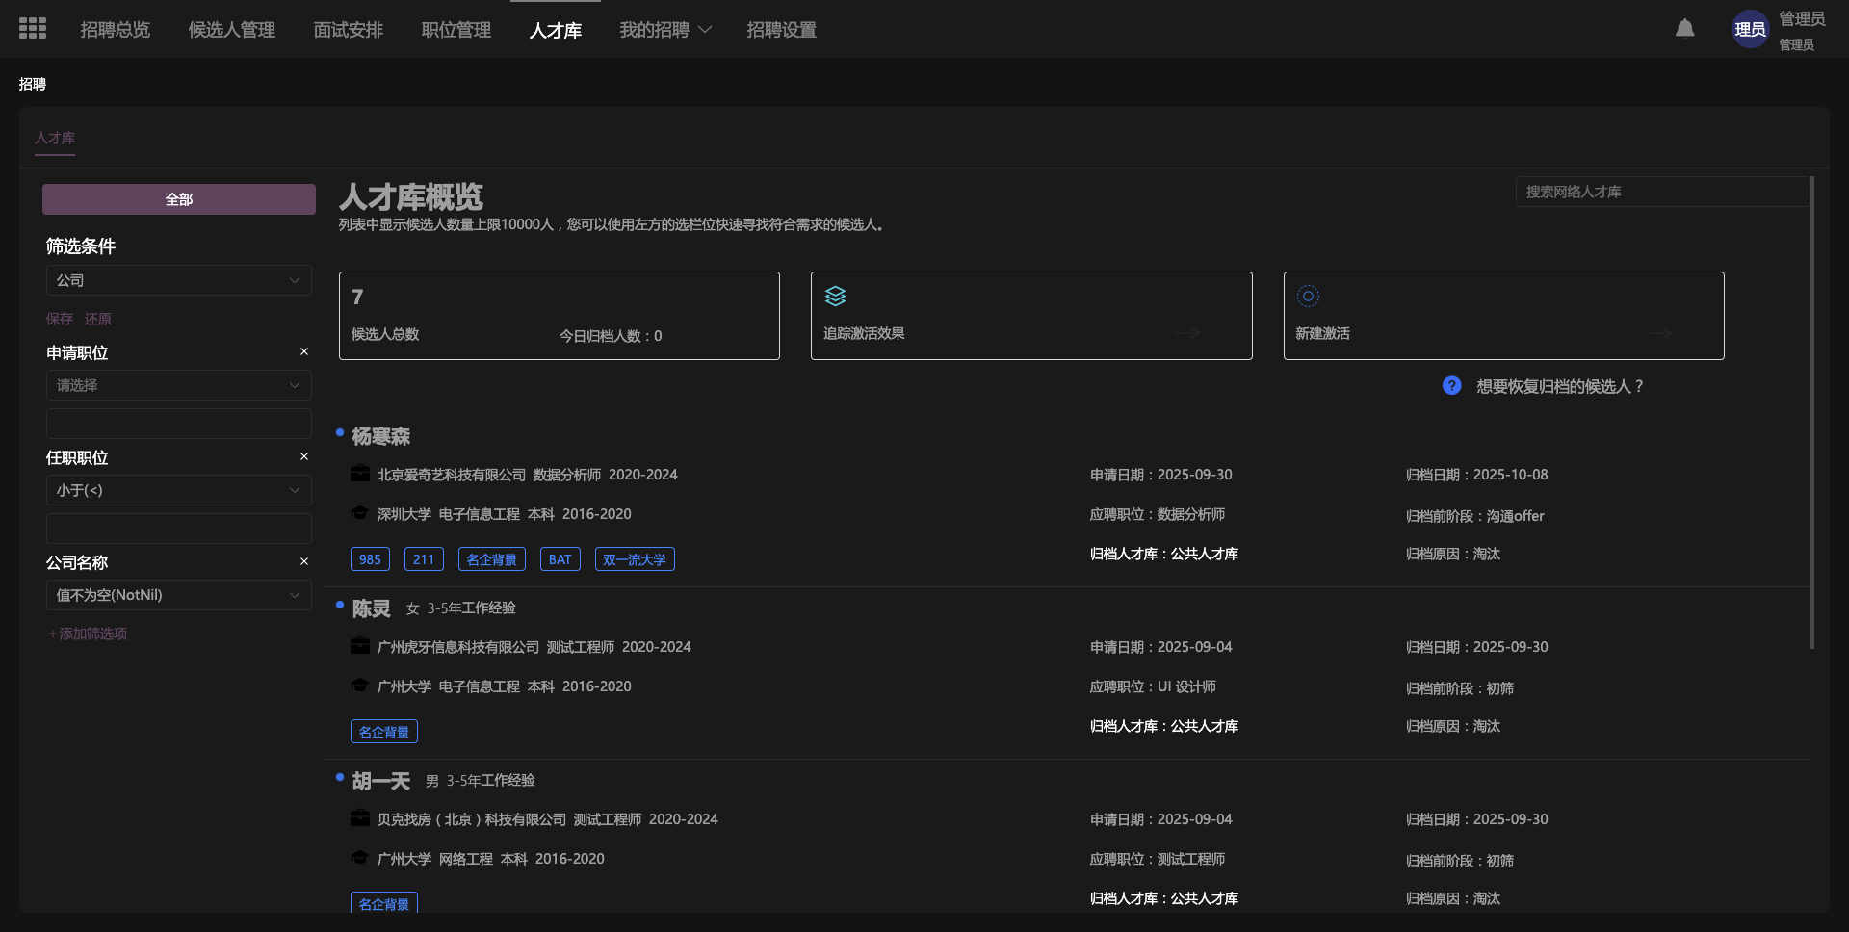Click the 全部 button in the sidebar

178,199
